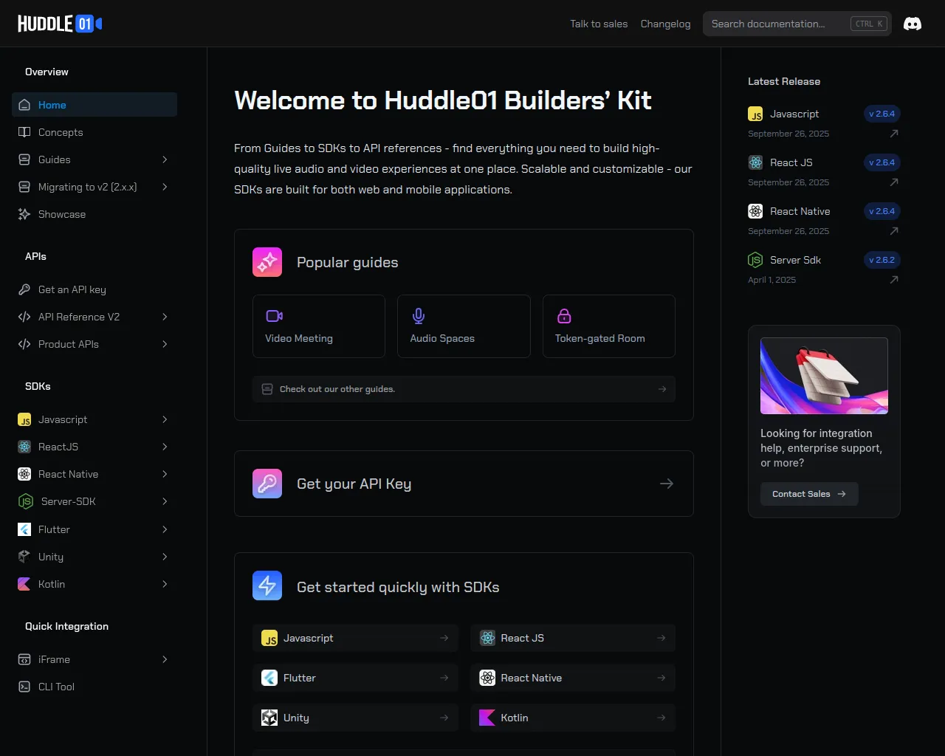Open the Audio Spaces guide card
This screenshot has width=945, height=756.
tap(464, 326)
